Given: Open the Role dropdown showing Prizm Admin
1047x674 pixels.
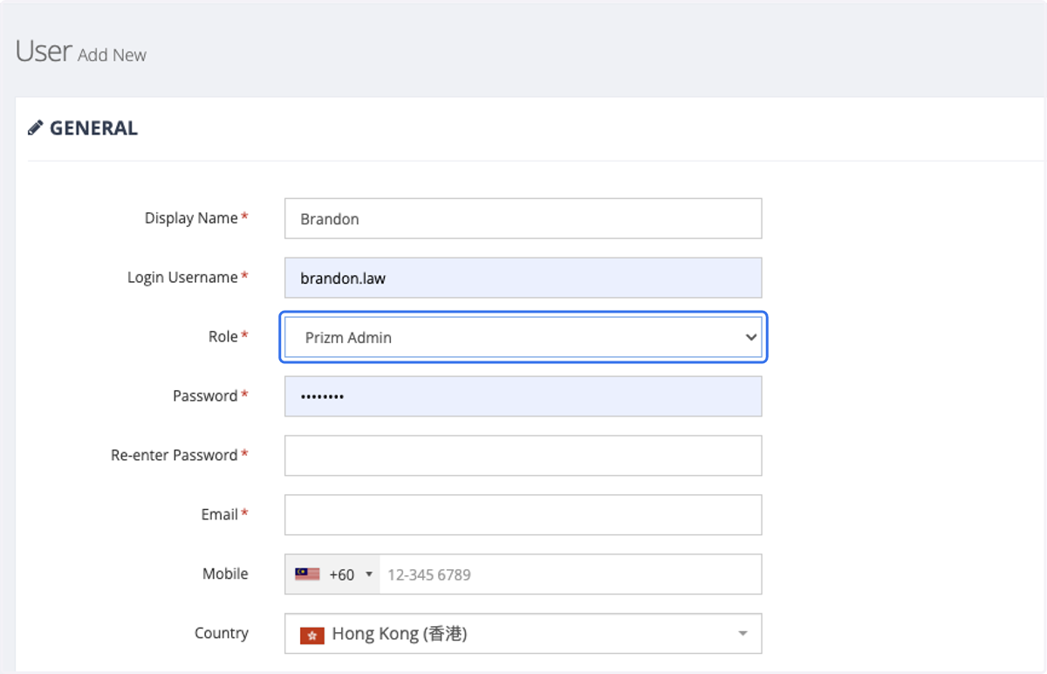Looking at the screenshot, I should pos(523,337).
